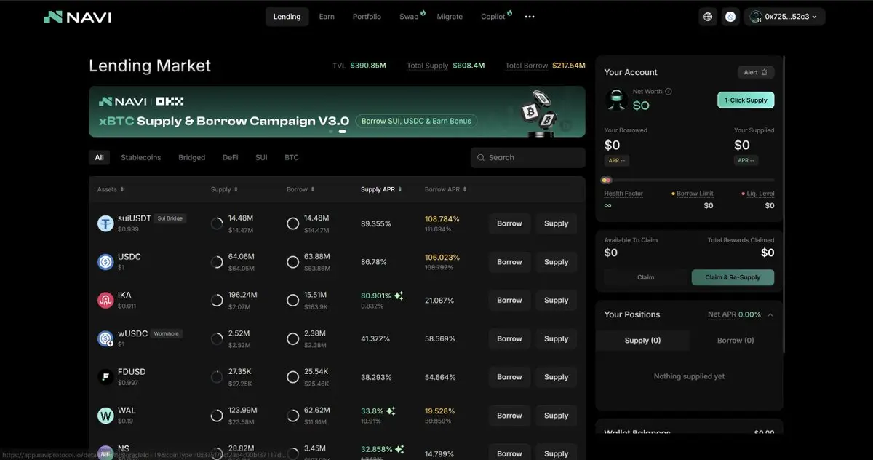Focus the Search input field
The width and height of the screenshot is (873, 460).
tap(528, 158)
